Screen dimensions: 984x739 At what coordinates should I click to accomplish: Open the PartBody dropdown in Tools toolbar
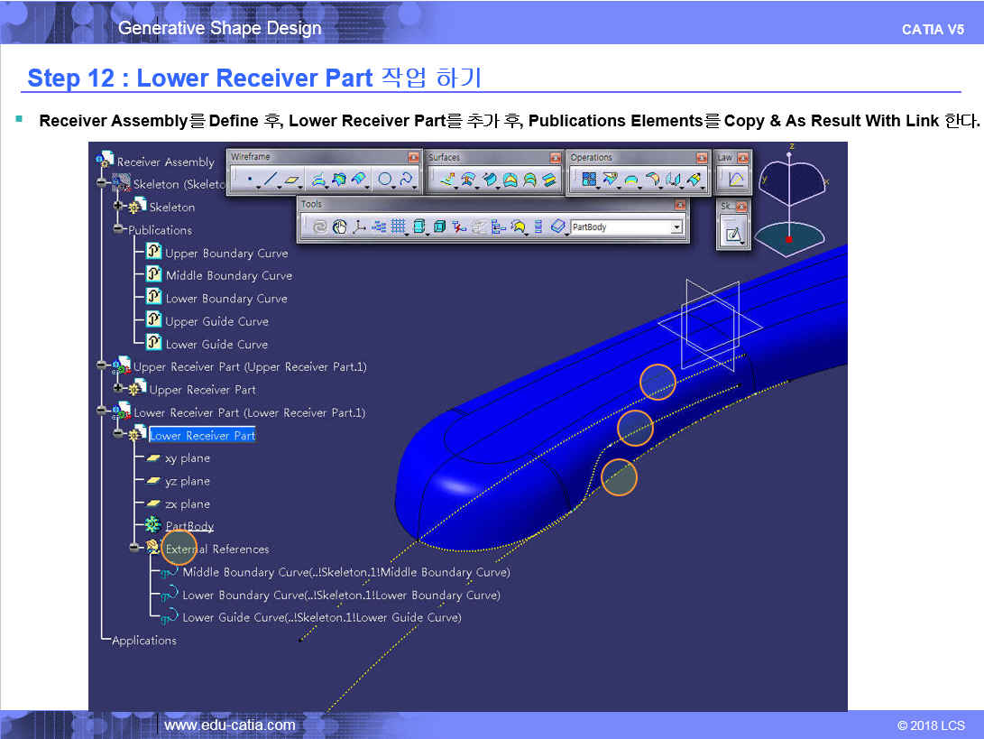pyautogui.click(x=676, y=227)
